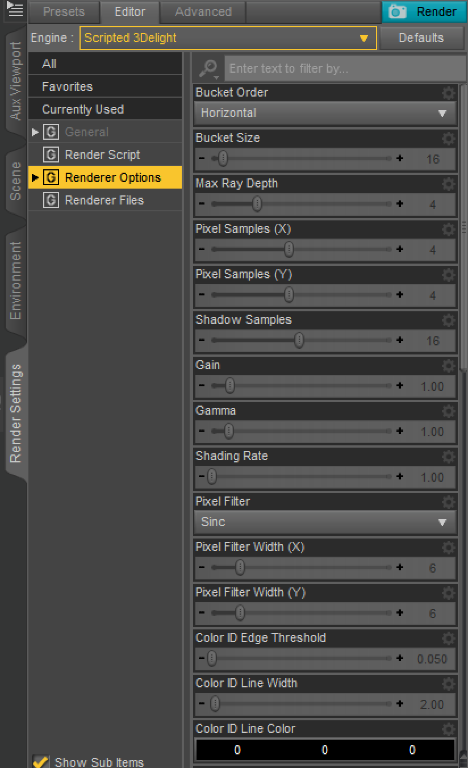Open the Environment side tab

(x=16, y=281)
